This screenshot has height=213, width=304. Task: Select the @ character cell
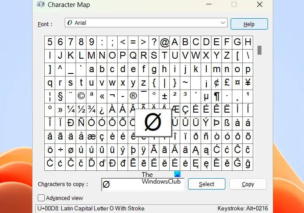coord(165,42)
